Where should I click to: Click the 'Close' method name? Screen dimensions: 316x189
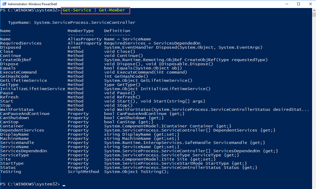tap(7, 52)
